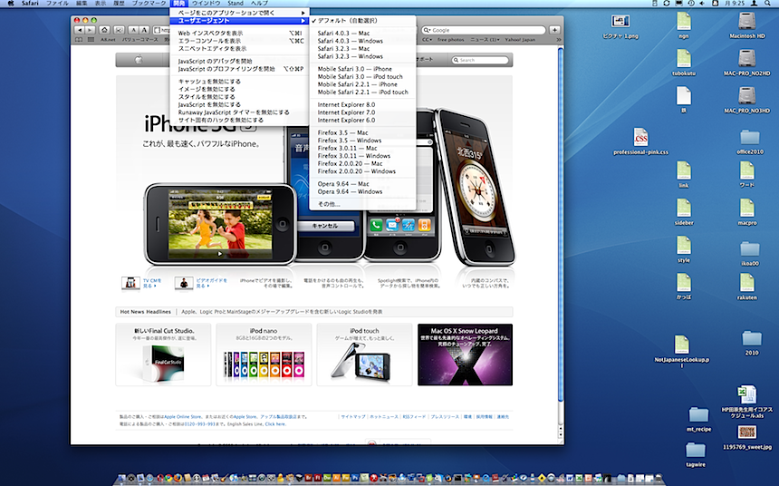The image size is (779, 486).
Task: Expand the ユーザエージェント submenu
Action: (x=239, y=20)
